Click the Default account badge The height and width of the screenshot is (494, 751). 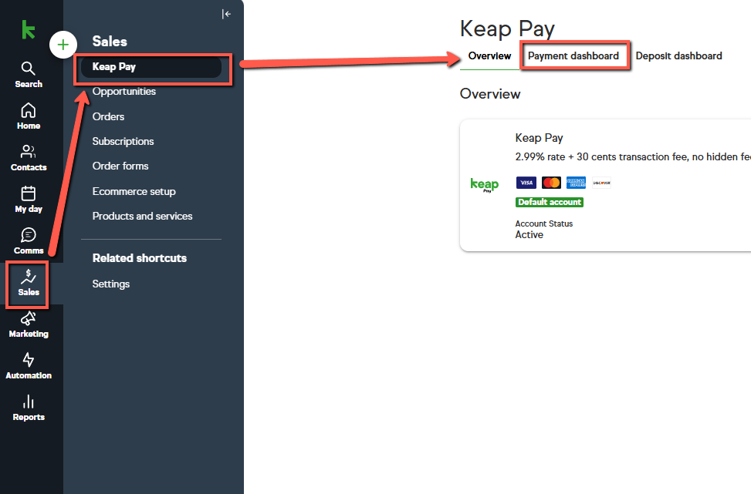pos(550,202)
